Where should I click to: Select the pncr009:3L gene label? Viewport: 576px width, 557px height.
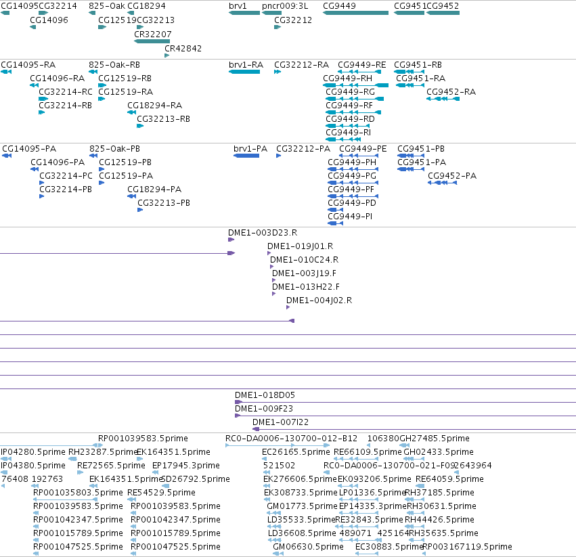pyautogui.click(x=285, y=6)
